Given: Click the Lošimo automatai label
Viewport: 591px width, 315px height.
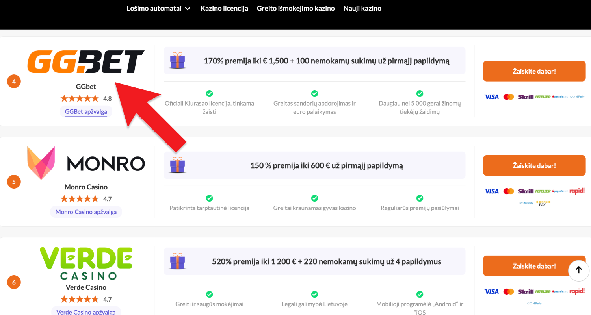Looking at the screenshot, I should 154,8.
